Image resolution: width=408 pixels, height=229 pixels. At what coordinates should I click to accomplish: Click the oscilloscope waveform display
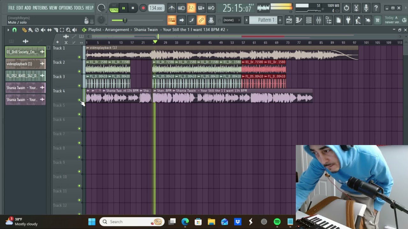[x=263, y=8]
